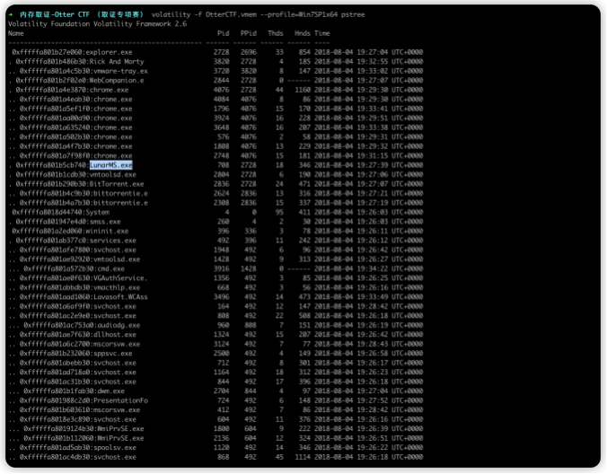607x474 pixels.
Task: Click the highlighted LunarMS.exe process name
Action: pyautogui.click(x=110, y=165)
